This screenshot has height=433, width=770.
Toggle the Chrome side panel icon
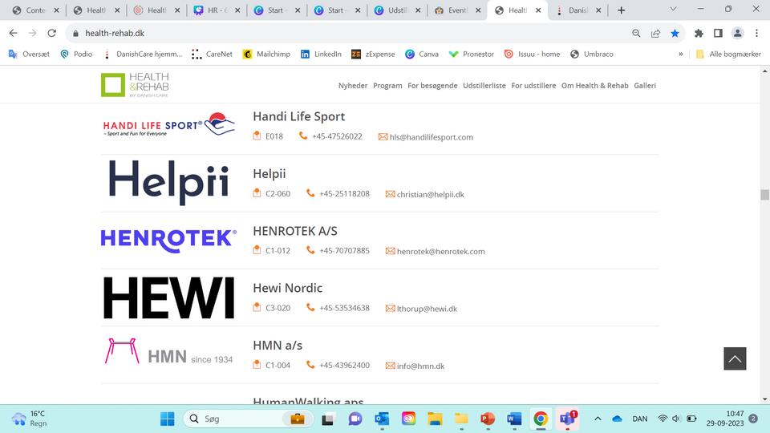coord(718,33)
